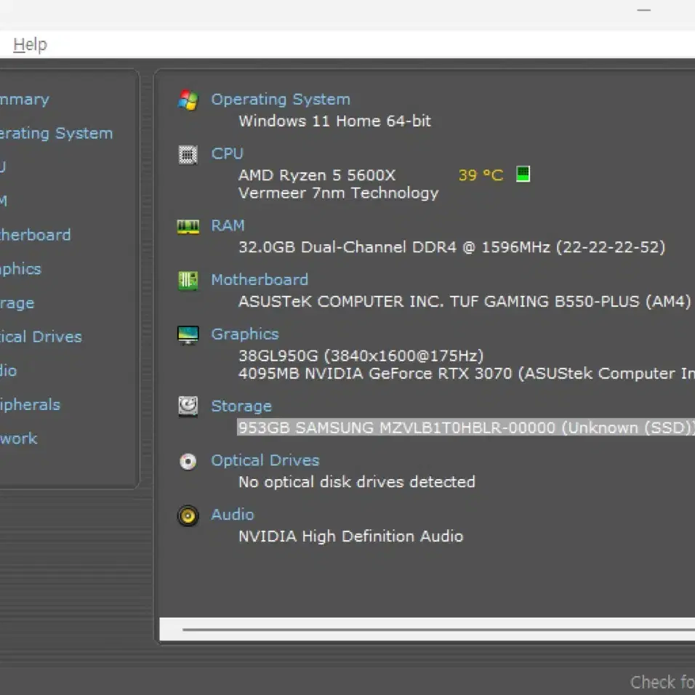Open the Audio heading link
The height and width of the screenshot is (695, 695).
coord(232,515)
